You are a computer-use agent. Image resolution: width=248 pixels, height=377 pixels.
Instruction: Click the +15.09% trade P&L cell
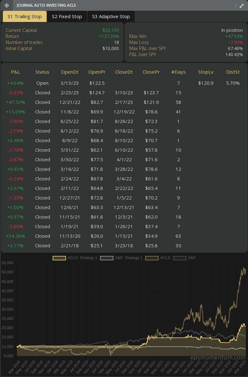[15, 112]
